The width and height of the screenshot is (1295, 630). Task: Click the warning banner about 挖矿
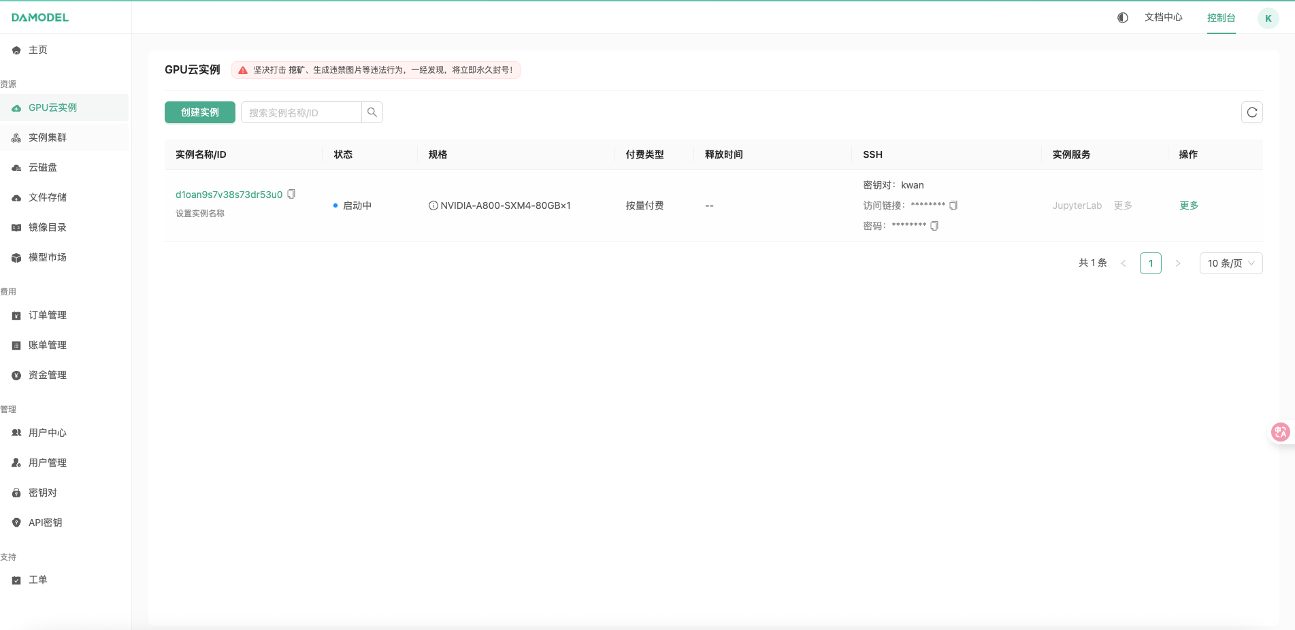pos(376,70)
